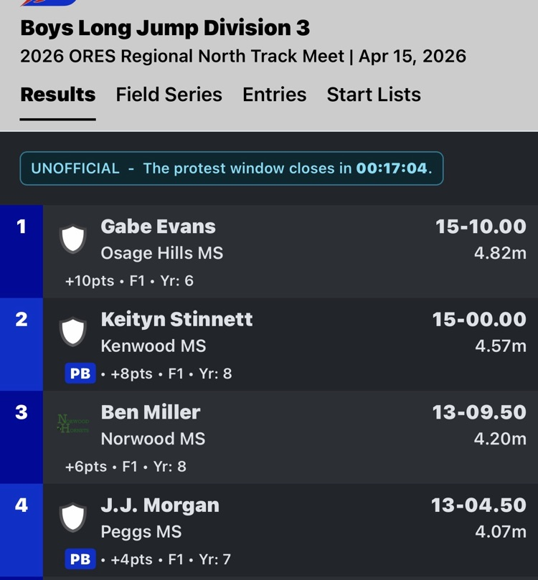Tap Gabe Evans' shield team icon
This screenshot has width=538, height=580.
pos(72,239)
